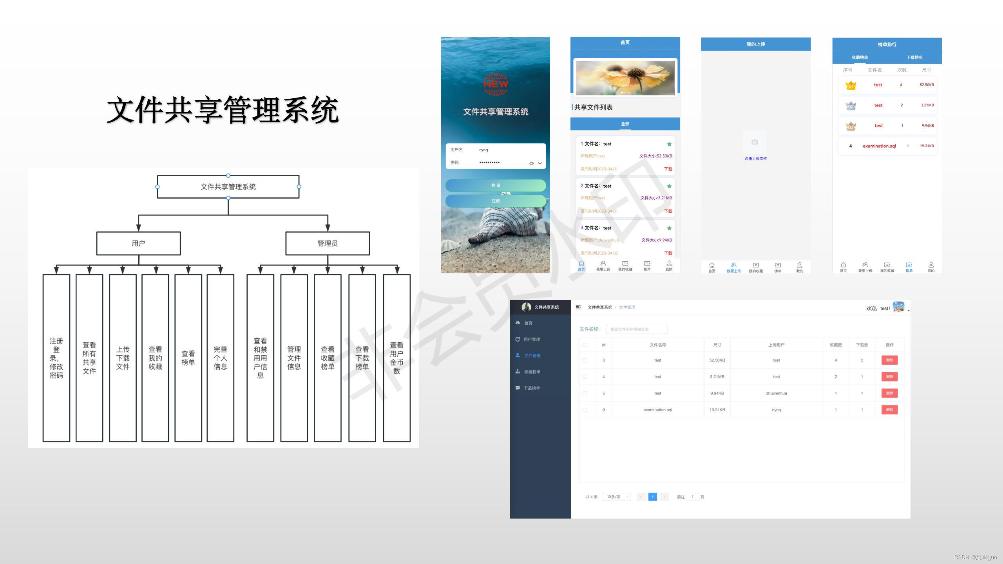
Task: Click the next page arrow in pagination
Action: (664, 497)
